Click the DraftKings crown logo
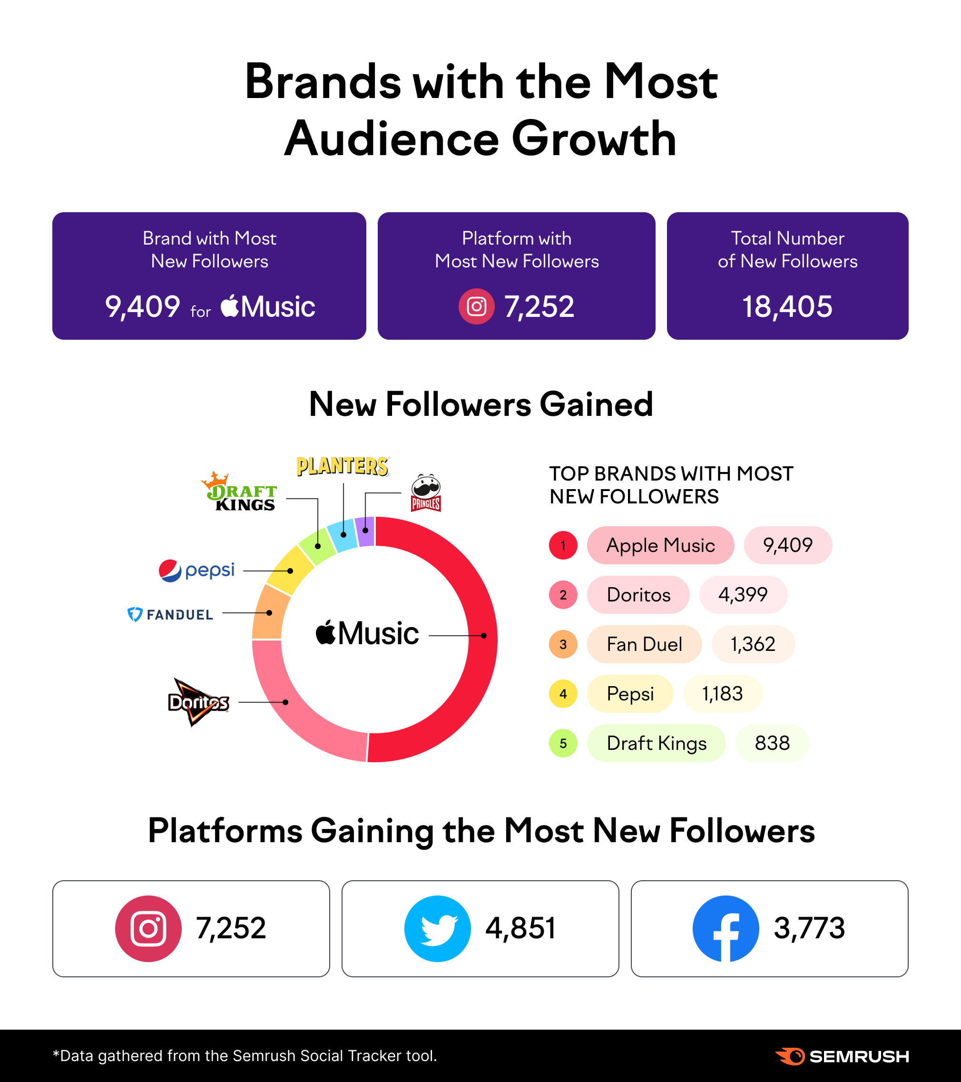 (x=239, y=492)
